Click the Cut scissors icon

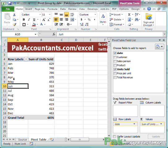[x=14, y=14]
